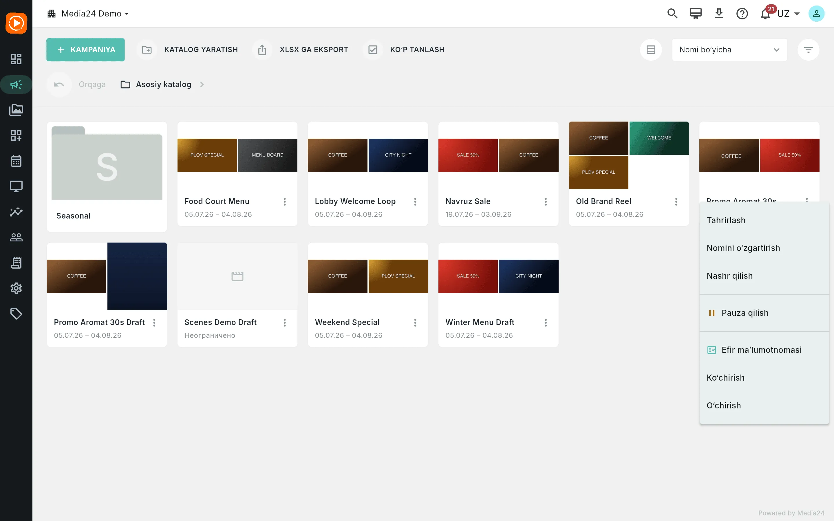Enable KO'P TANLASH multi-select
Screen dimensions: 834x521
(404, 49)
